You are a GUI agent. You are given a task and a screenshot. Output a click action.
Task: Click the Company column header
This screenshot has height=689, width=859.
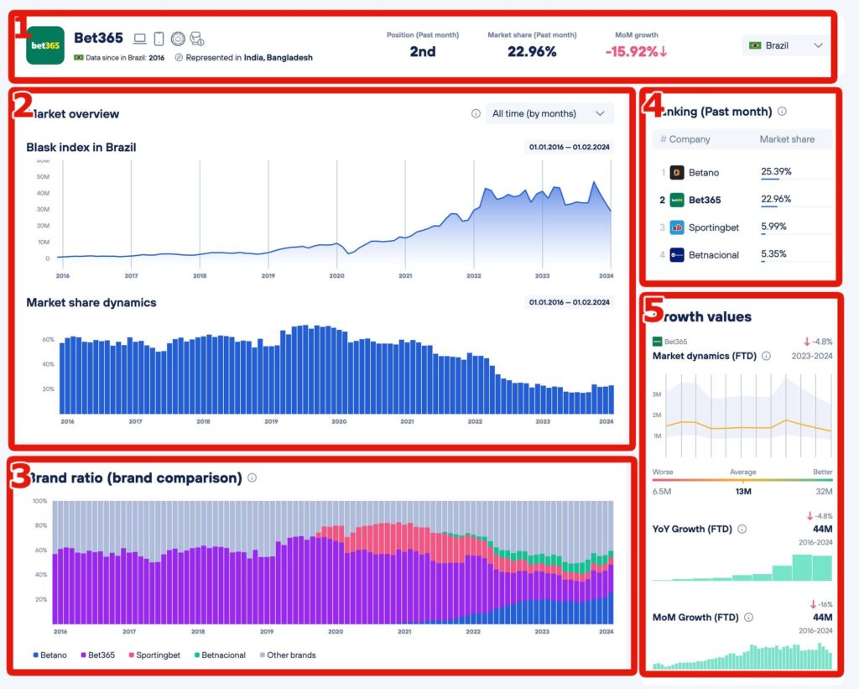pyautogui.click(x=690, y=139)
